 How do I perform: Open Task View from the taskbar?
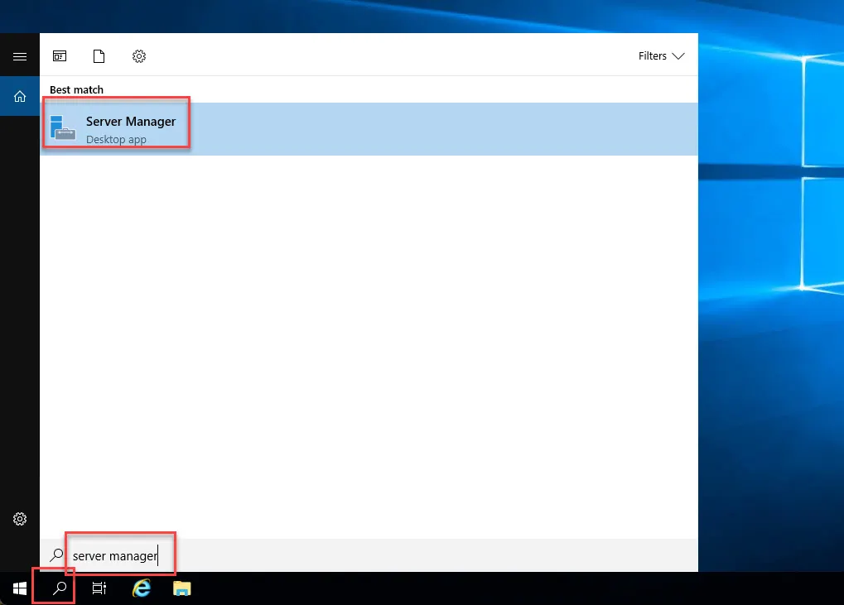click(99, 588)
